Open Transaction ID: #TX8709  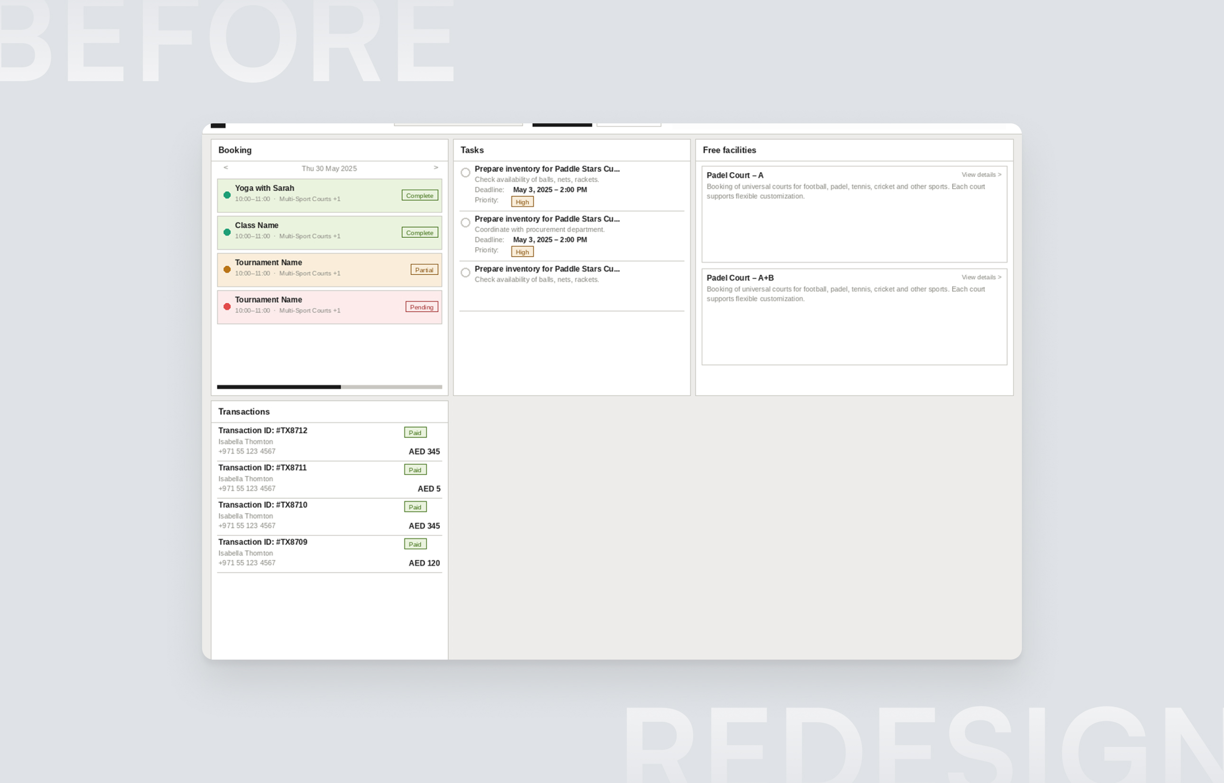(x=263, y=542)
